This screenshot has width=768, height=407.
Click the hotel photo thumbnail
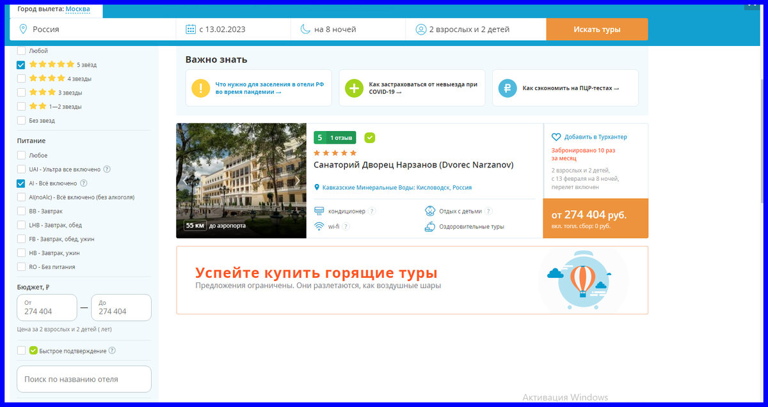point(241,181)
